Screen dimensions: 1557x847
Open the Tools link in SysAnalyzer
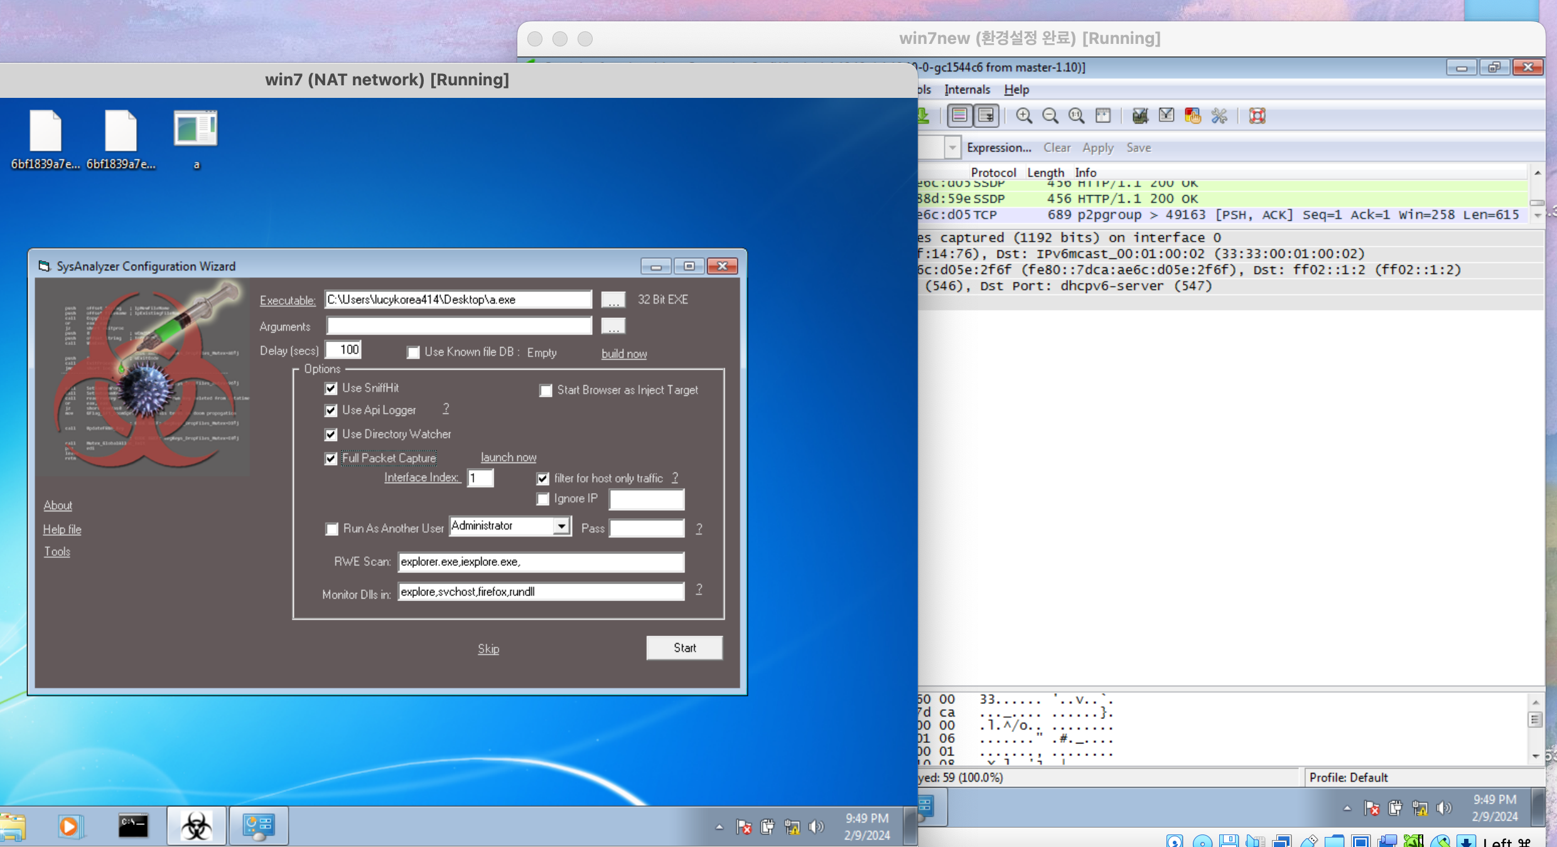pyautogui.click(x=57, y=551)
